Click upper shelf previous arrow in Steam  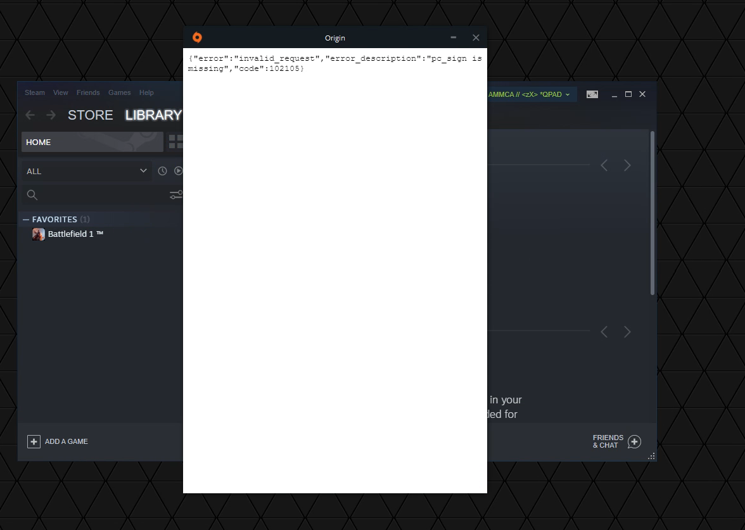(604, 165)
